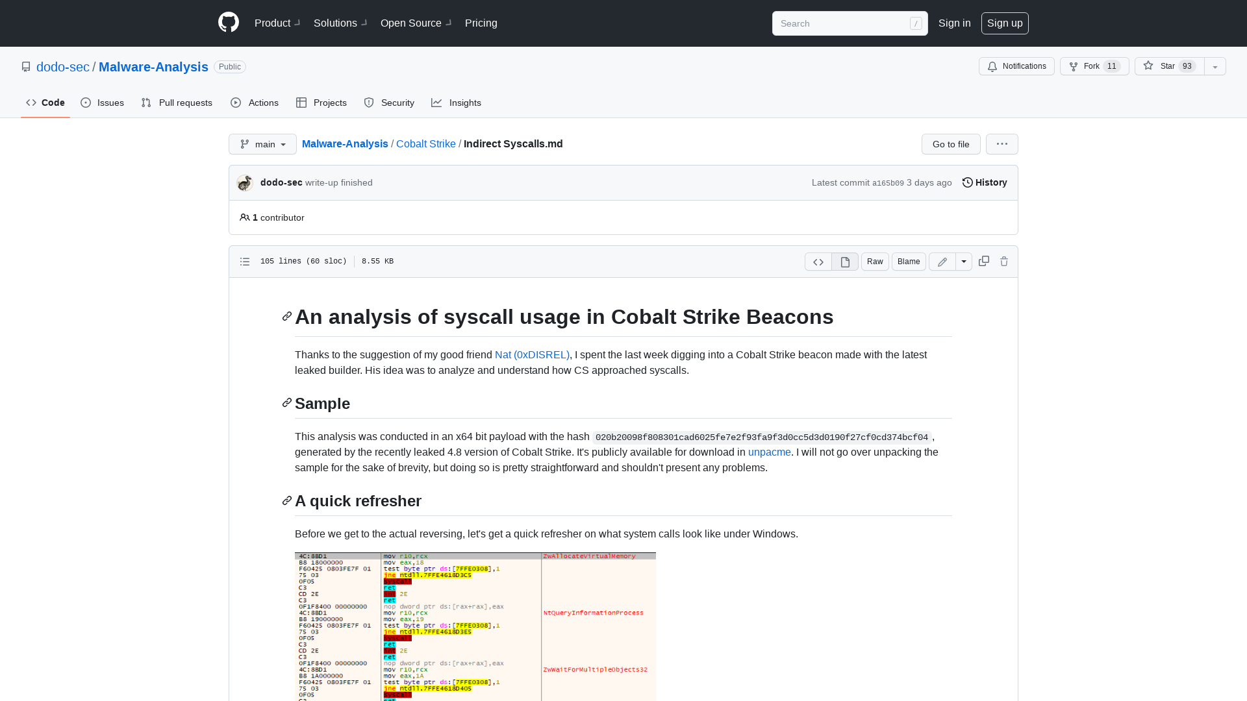Click the Security tab icon
This screenshot has height=701, width=1247.
pyautogui.click(x=368, y=102)
